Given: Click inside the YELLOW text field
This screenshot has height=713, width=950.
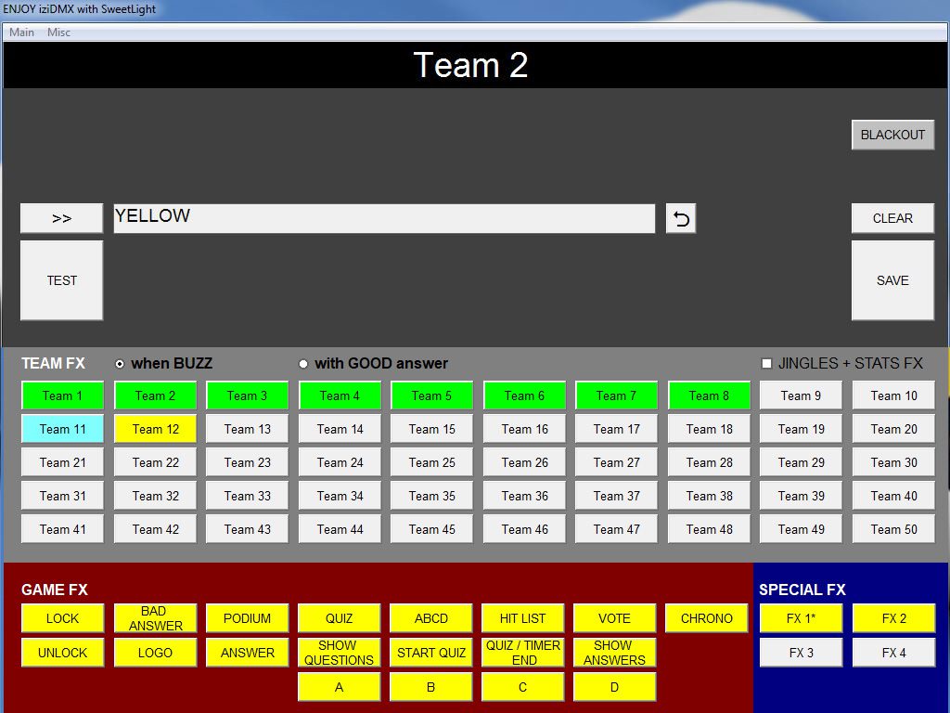Looking at the screenshot, I should pos(384,218).
